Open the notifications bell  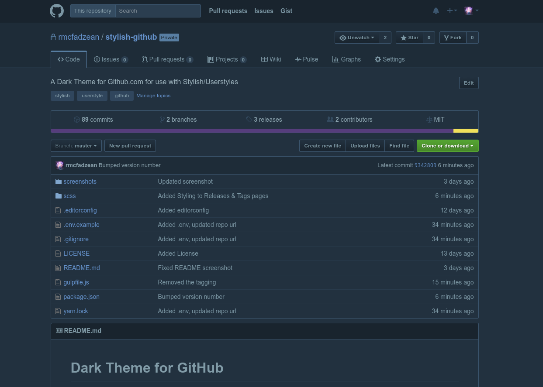(436, 11)
